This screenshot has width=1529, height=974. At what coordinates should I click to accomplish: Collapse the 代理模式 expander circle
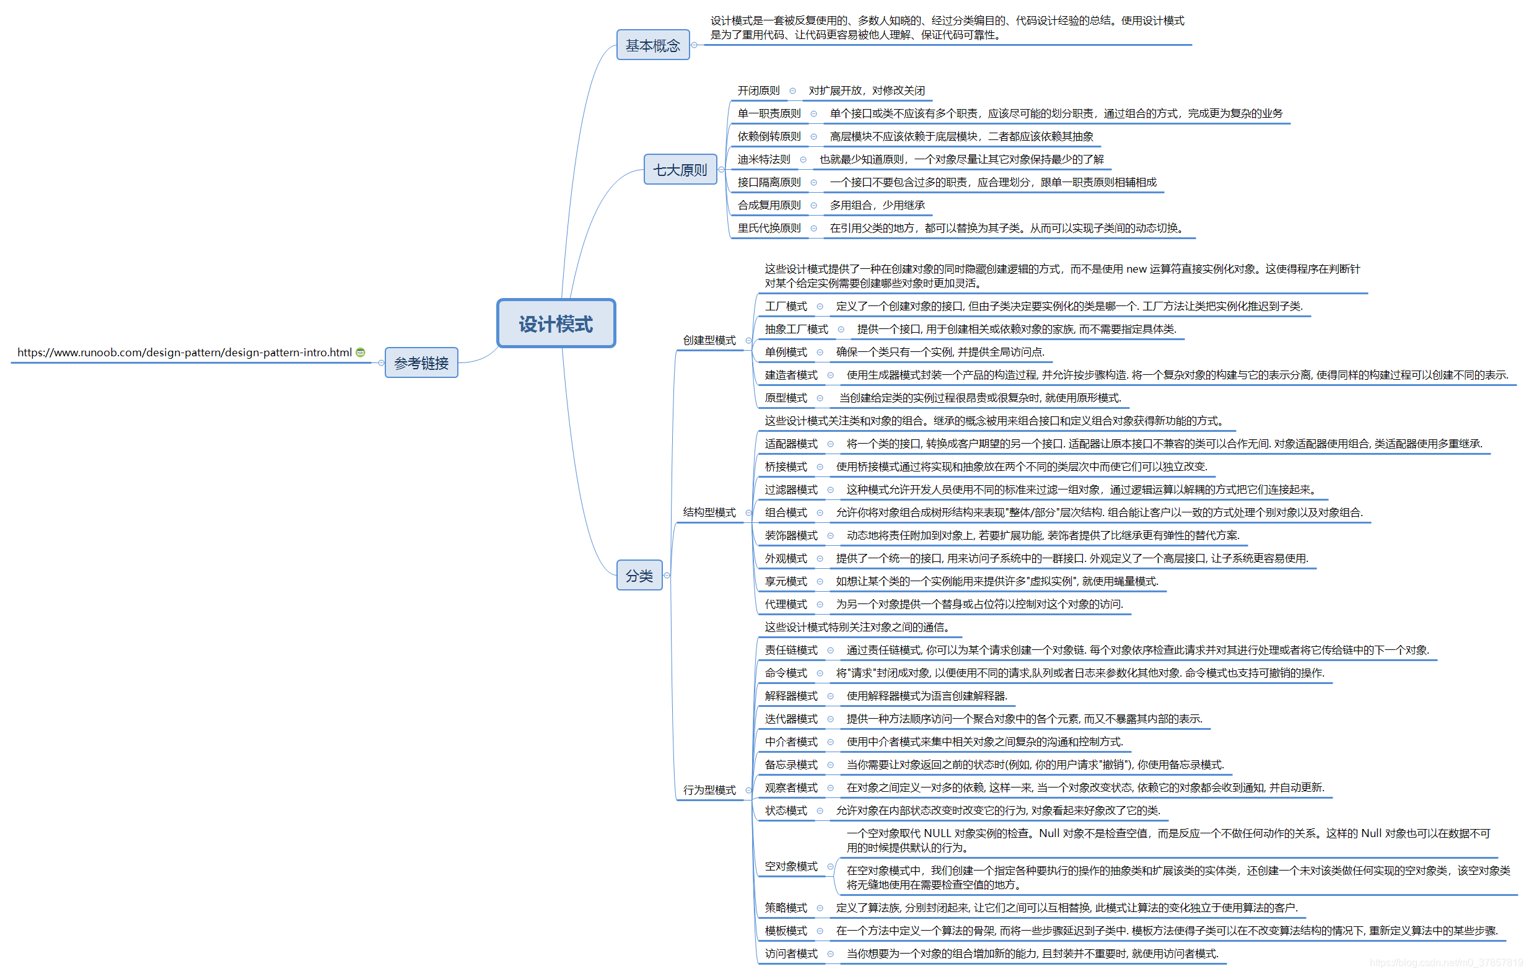tap(820, 605)
